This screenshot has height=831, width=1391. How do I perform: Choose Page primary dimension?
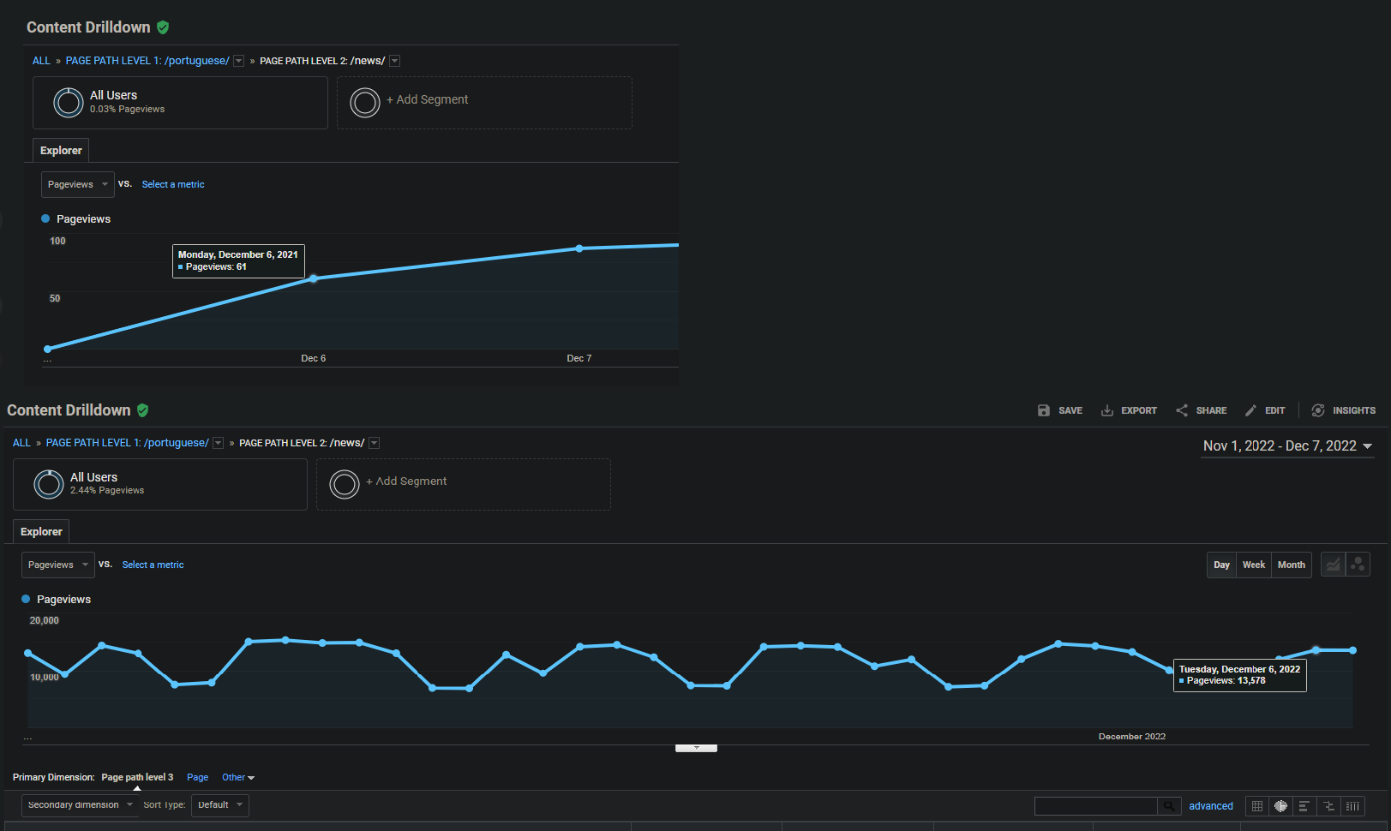(197, 778)
